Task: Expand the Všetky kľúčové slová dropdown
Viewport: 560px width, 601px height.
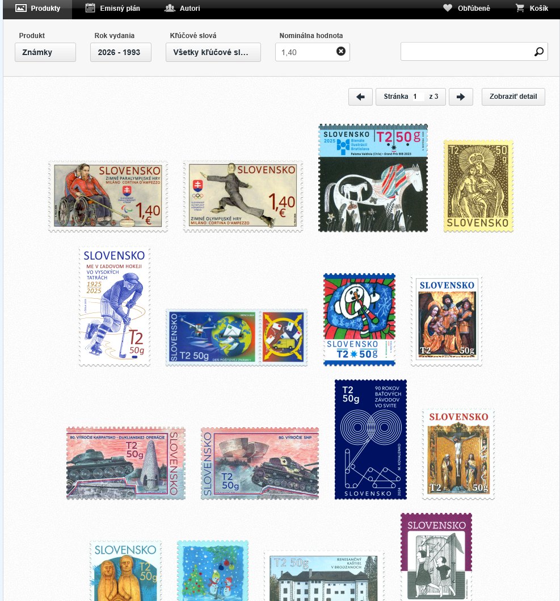Action: (213, 52)
